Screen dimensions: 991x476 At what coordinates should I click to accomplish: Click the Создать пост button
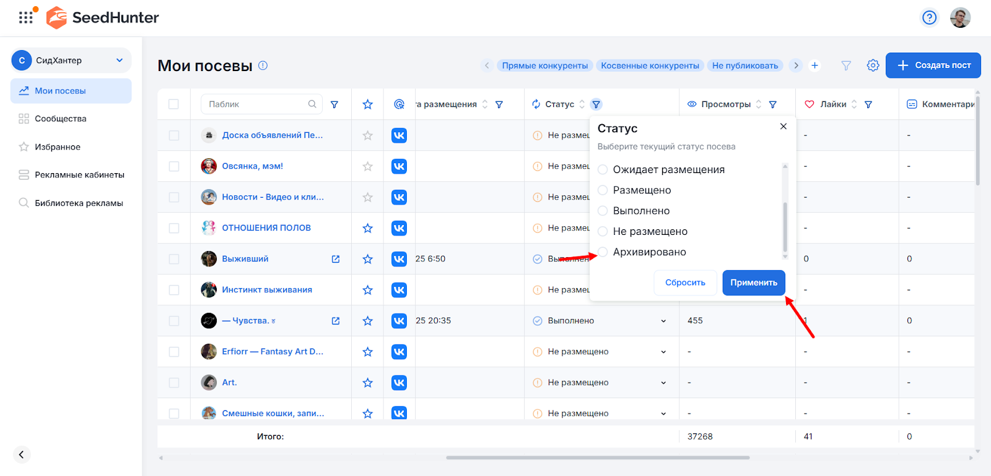(x=933, y=66)
